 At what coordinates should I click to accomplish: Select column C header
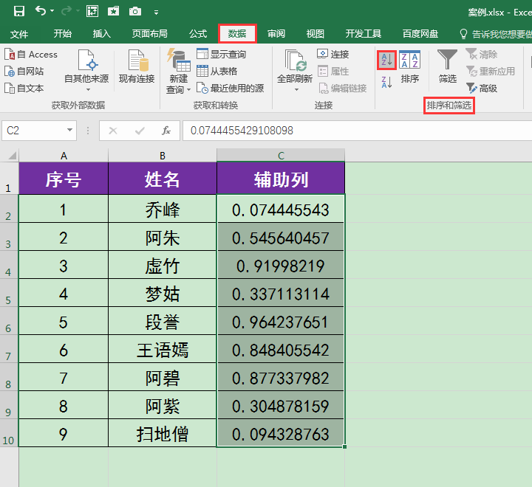[281, 156]
